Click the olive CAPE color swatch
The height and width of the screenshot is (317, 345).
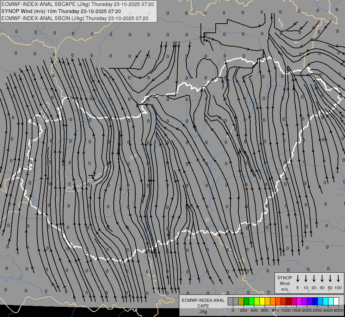point(241,301)
